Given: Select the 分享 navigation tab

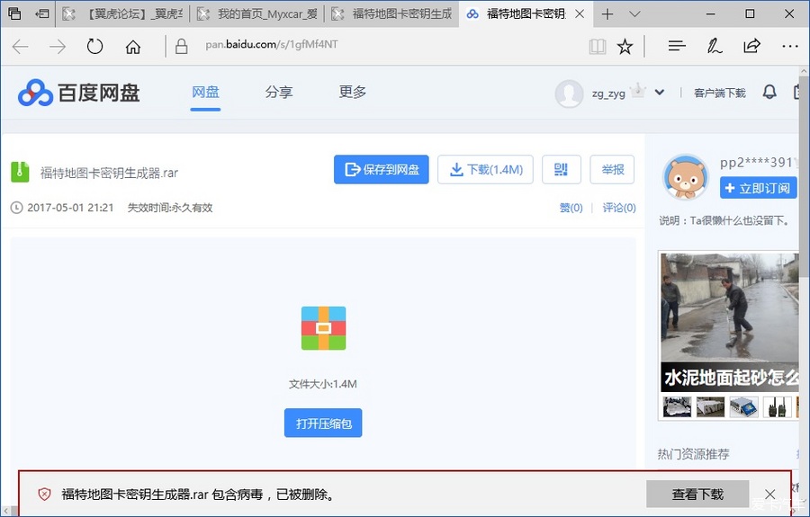Looking at the screenshot, I should (x=279, y=93).
